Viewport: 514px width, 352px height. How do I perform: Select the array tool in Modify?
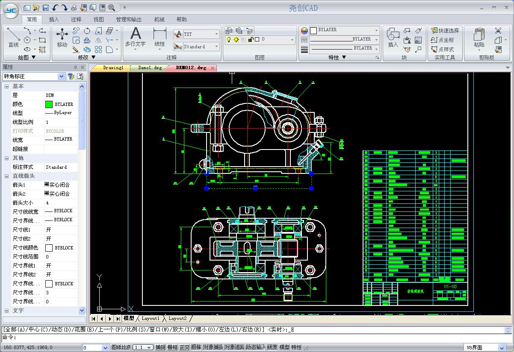click(x=98, y=50)
